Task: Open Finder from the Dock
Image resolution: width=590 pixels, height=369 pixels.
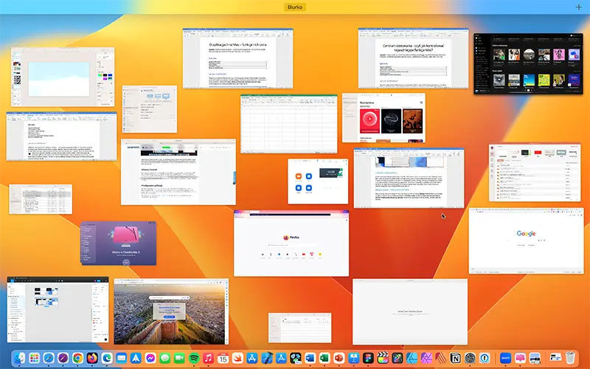Action: 19,358
